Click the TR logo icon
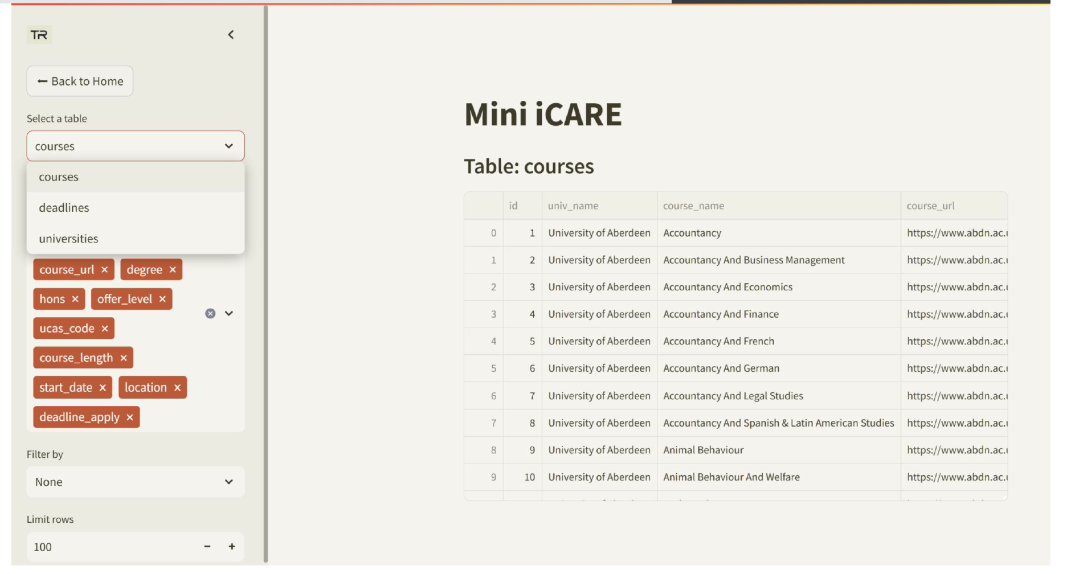This screenshot has height=574, width=1075. click(x=39, y=35)
